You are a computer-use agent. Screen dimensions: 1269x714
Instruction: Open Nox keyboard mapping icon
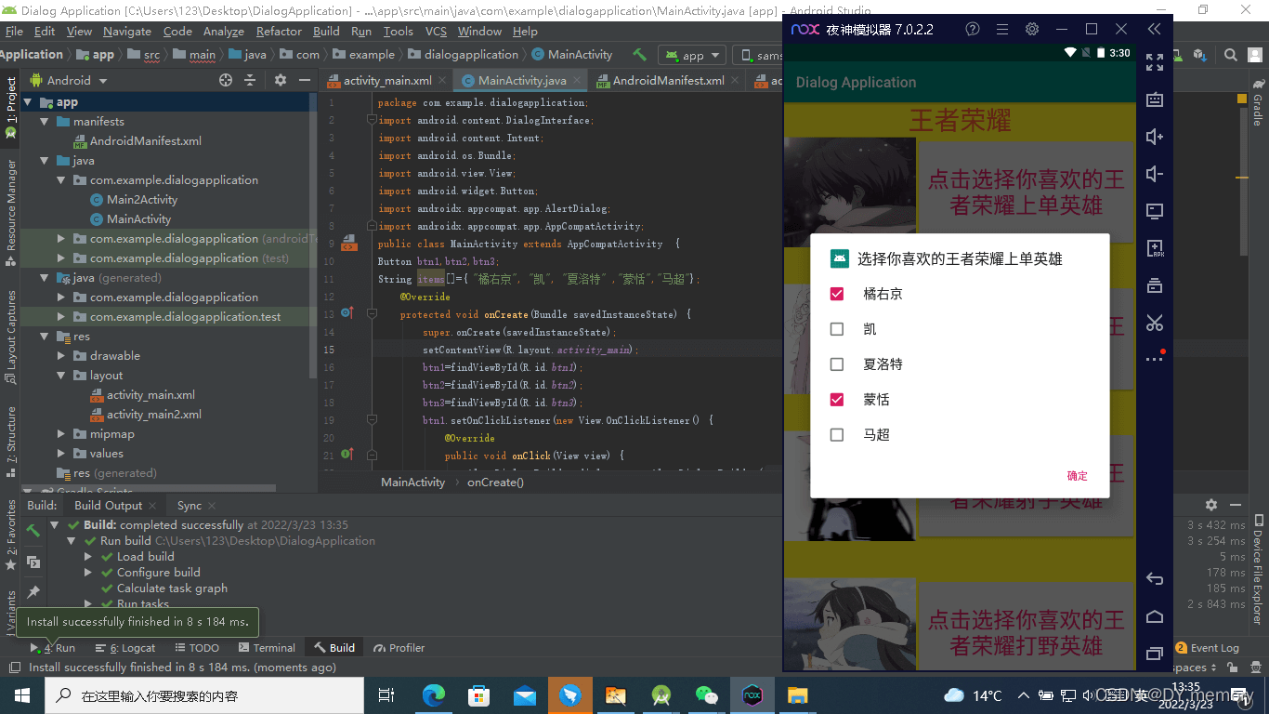(1155, 99)
